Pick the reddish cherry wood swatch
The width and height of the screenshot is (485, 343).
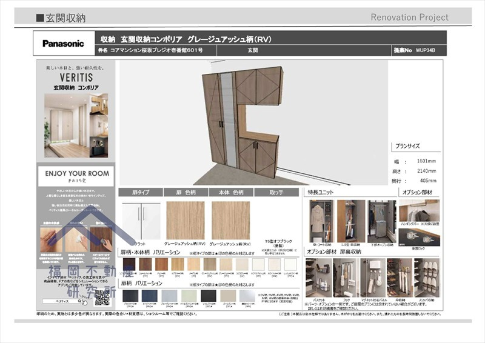point(161,264)
